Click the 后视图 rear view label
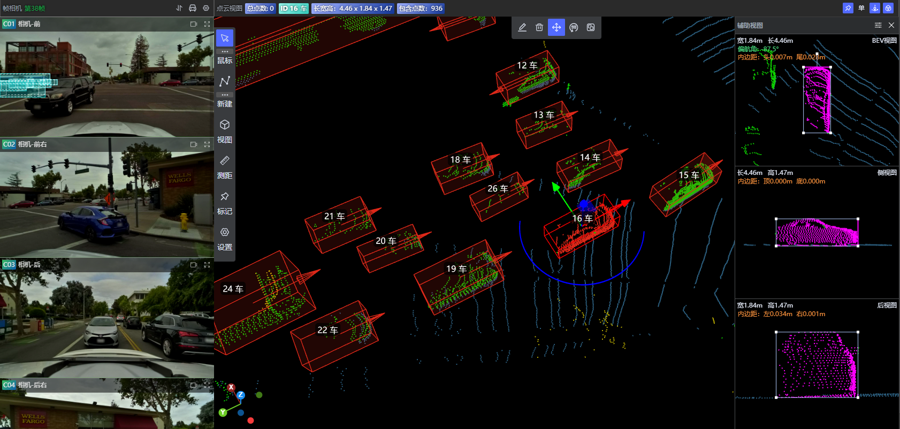This screenshot has width=900, height=429. click(x=887, y=305)
